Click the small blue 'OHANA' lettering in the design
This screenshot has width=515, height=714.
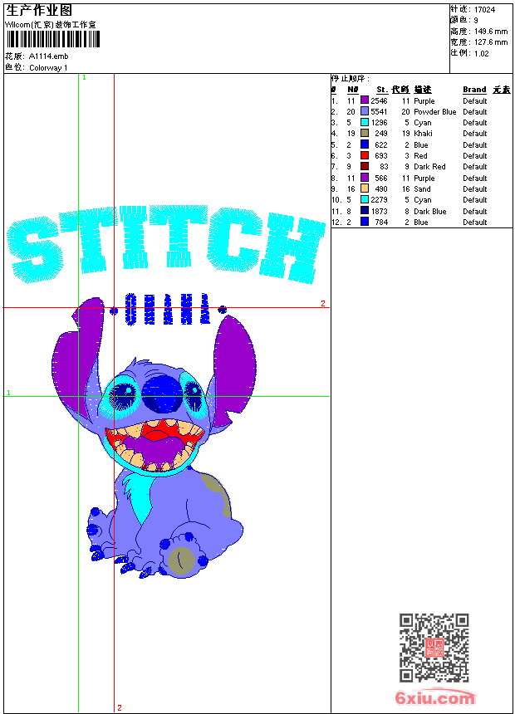(168, 309)
